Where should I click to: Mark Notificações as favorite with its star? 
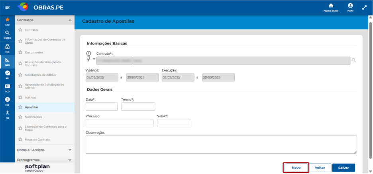(x=20, y=117)
